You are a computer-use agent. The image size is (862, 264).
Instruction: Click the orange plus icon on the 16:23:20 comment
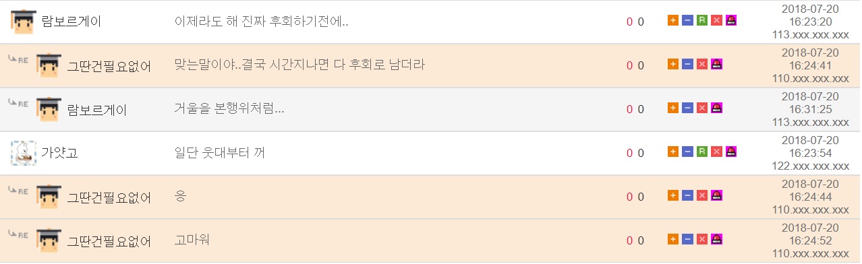point(672,21)
